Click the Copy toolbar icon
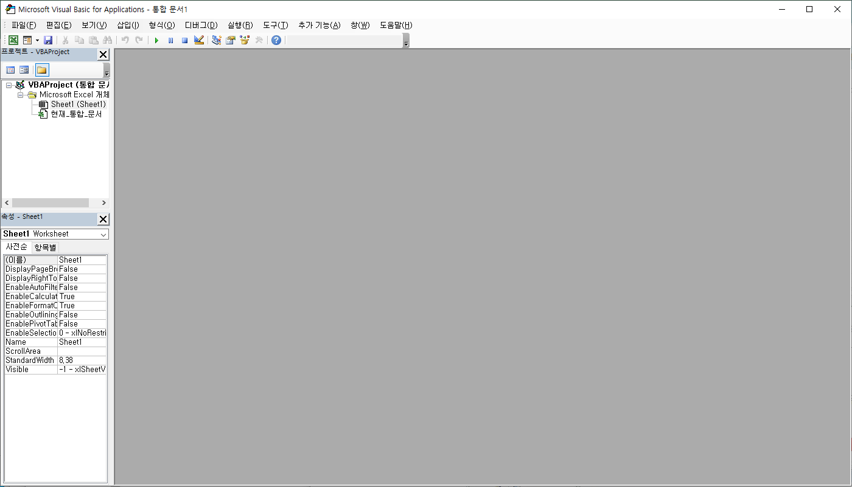This screenshot has height=487, width=852. point(80,40)
